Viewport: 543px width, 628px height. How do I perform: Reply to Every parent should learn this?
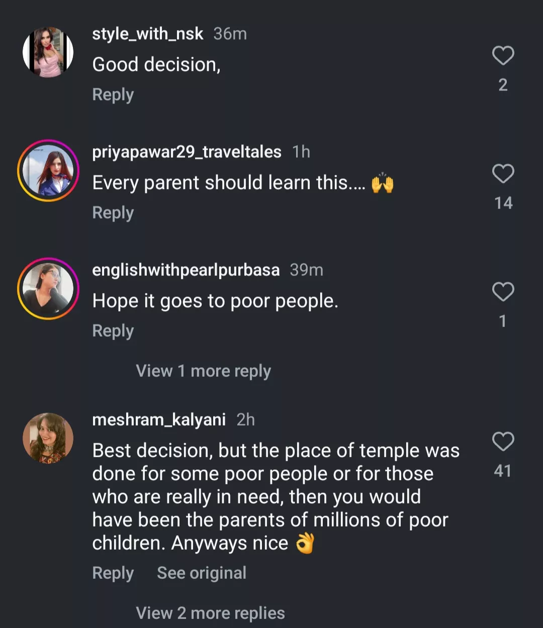[x=113, y=213]
